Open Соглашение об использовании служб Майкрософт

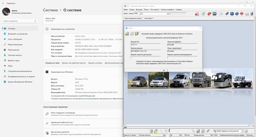[x=73, y=96]
